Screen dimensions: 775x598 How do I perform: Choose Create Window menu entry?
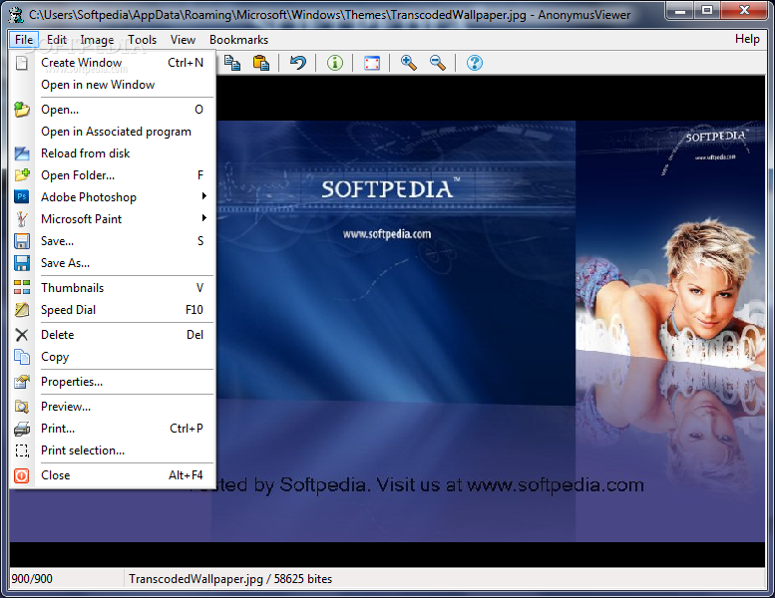(x=113, y=63)
